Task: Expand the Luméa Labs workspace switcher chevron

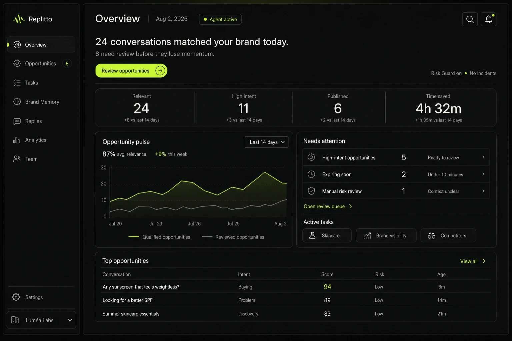Action: pos(70,320)
